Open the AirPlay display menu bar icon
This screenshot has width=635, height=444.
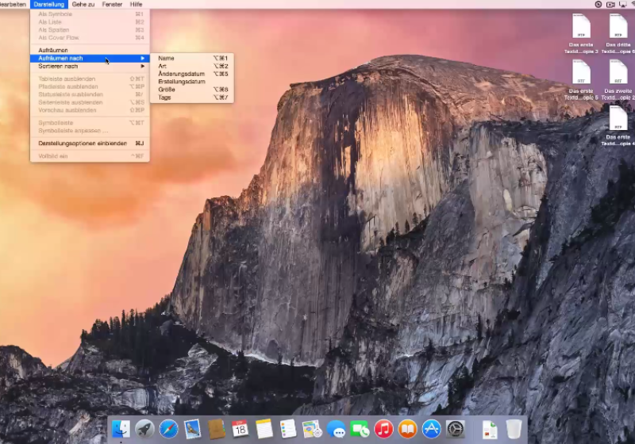point(622,5)
